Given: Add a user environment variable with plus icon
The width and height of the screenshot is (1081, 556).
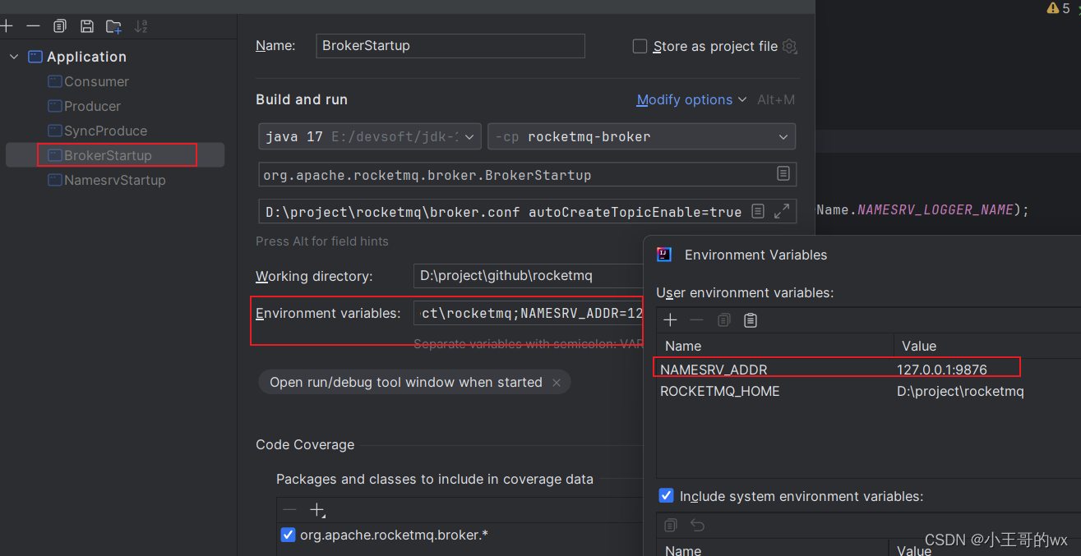Looking at the screenshot, I should click(671, 320).
